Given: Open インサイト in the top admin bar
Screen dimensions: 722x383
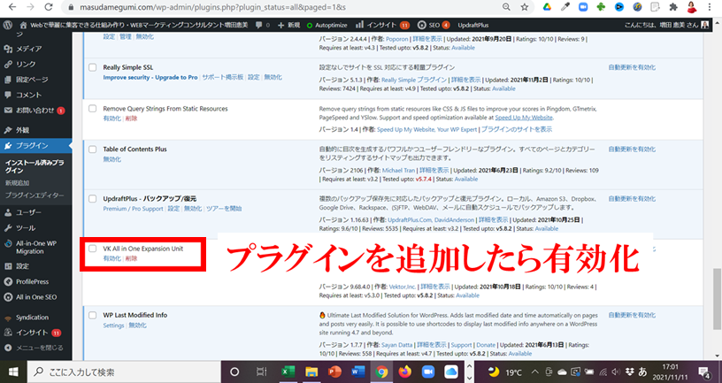Looking at the screenshot, I should [x=382, y=25].
